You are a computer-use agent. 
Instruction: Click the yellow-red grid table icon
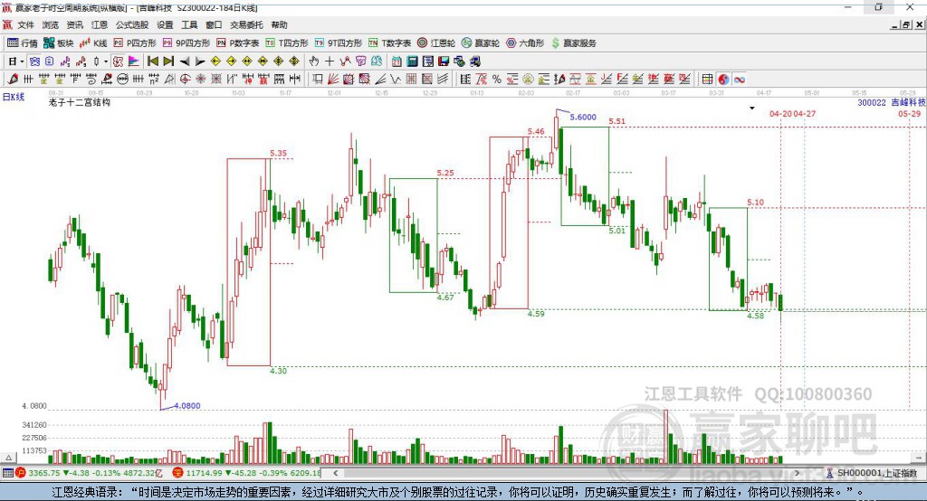click(x=707, y=80)
